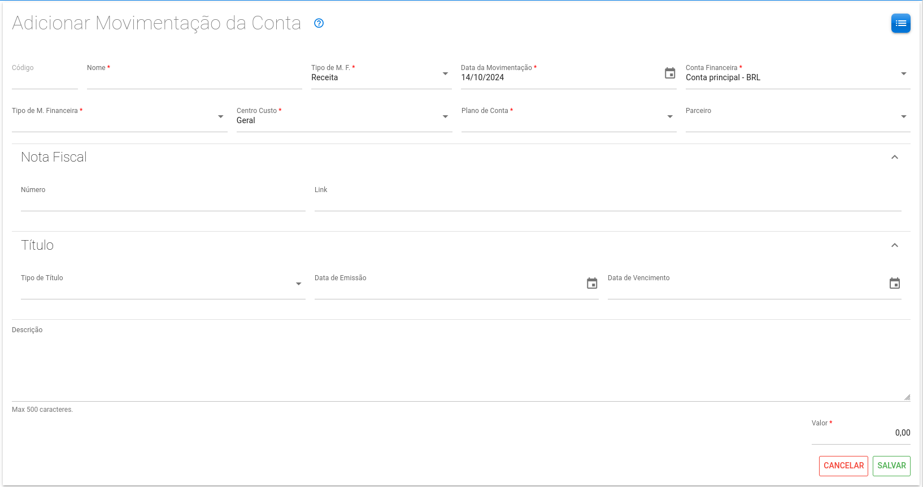Focus the Valor amount field
This screenshot has width=923, height=487.
coord(860,433)
